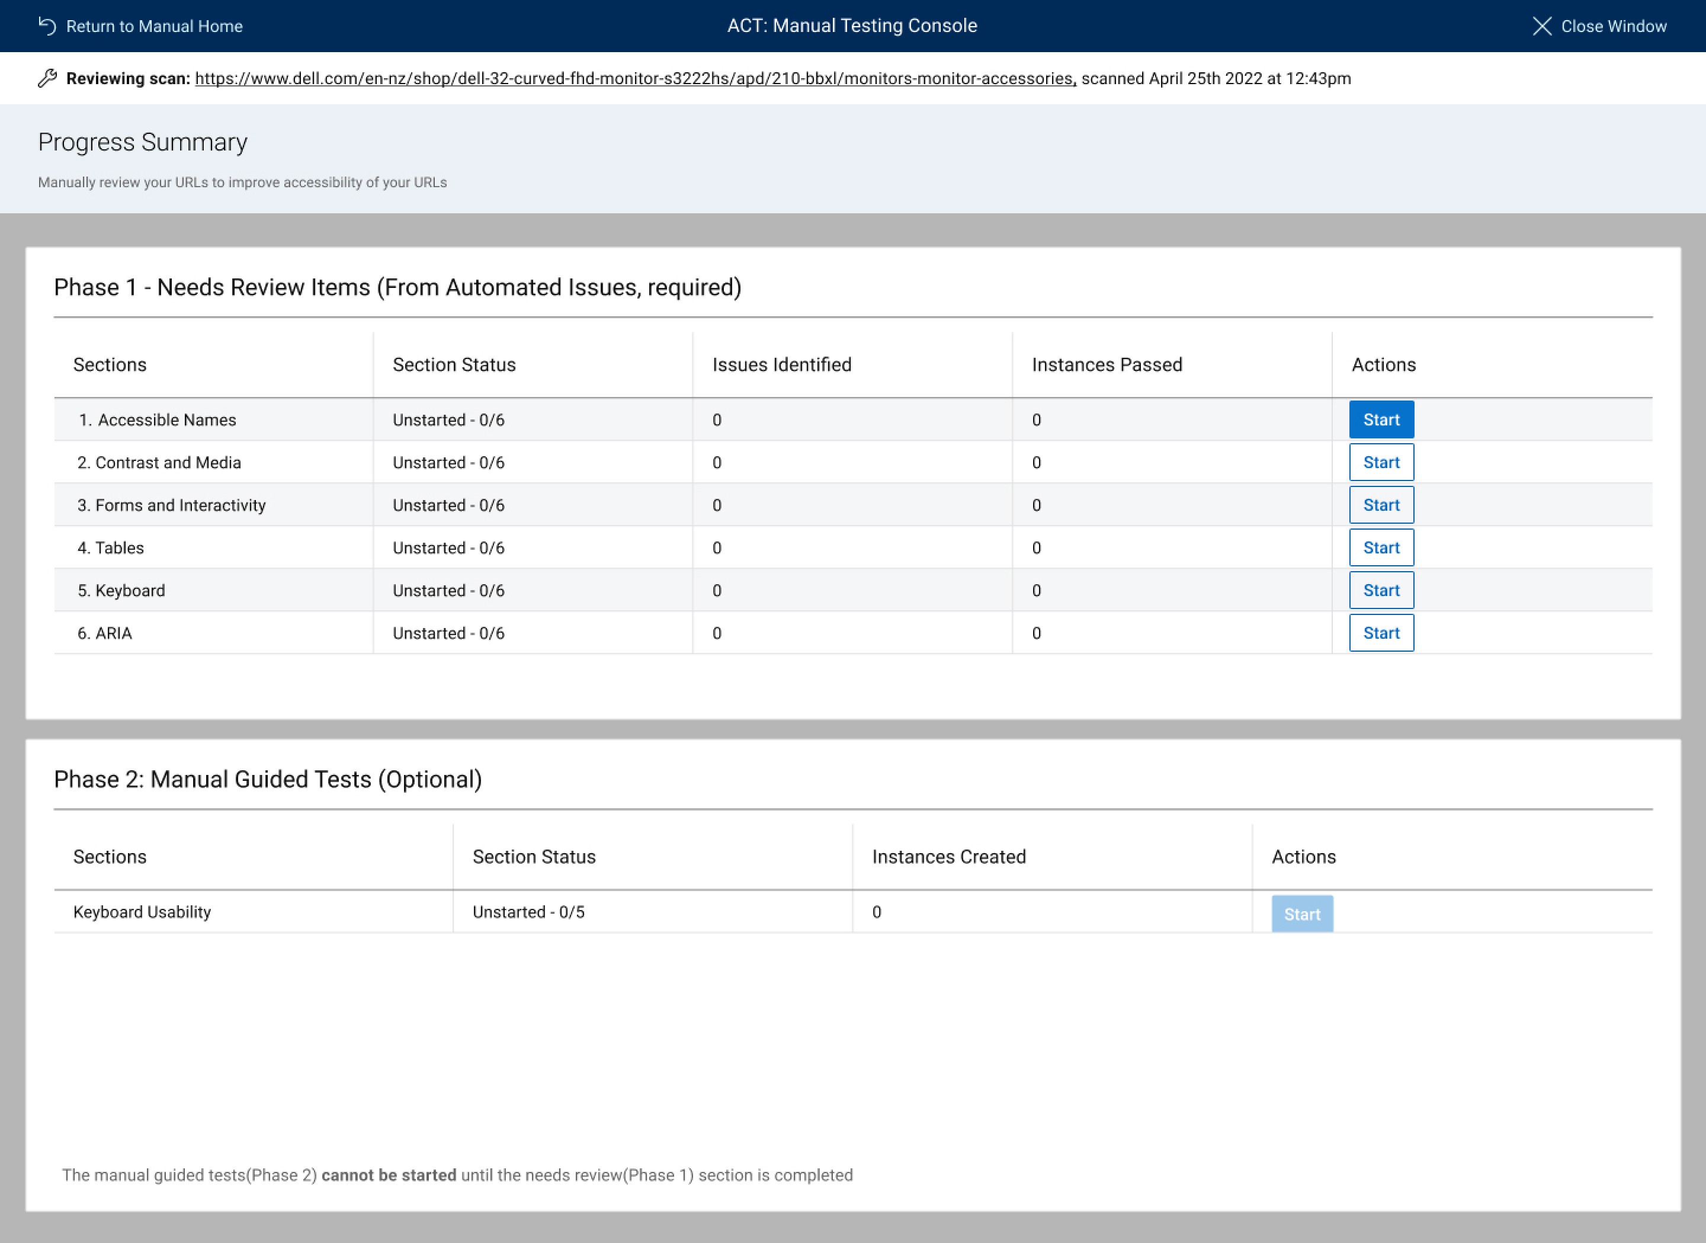Start the Tables section review
1706x1243 pixels.
[1381, 548]
